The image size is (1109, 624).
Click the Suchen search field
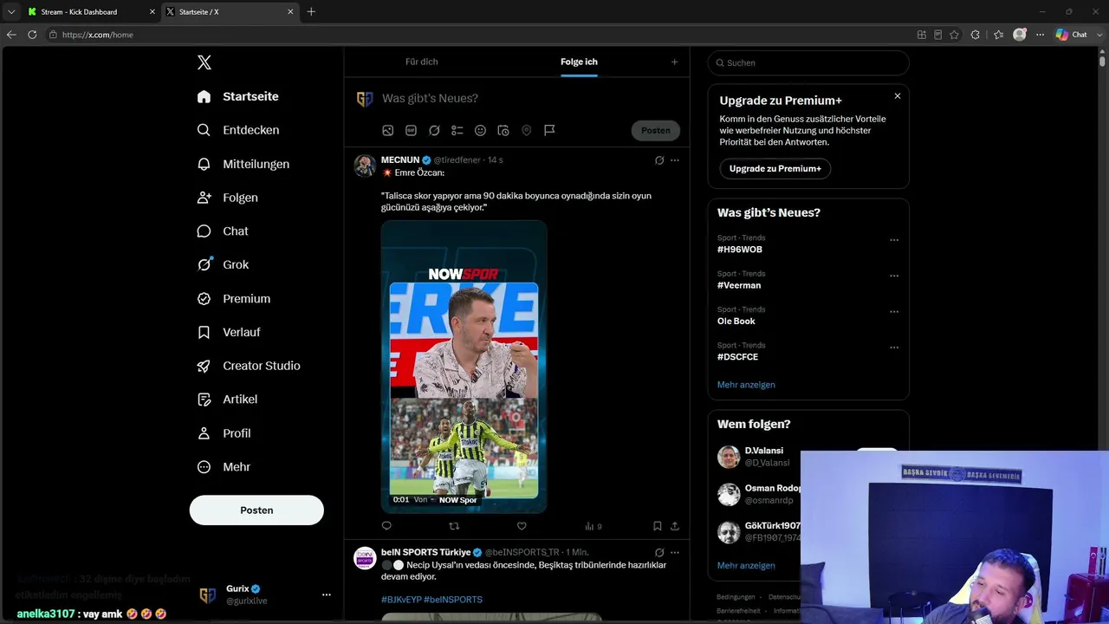[x=808, y=62]
